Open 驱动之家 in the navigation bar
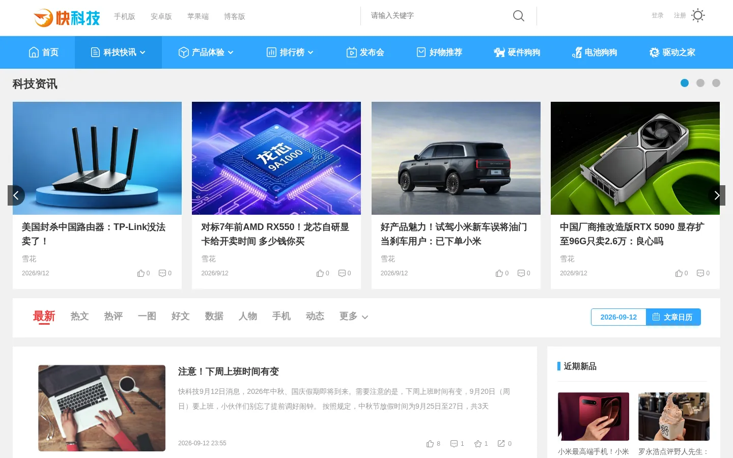Image resolution: width=733 pixels, height=458 pixels. [x=672, y=52]
